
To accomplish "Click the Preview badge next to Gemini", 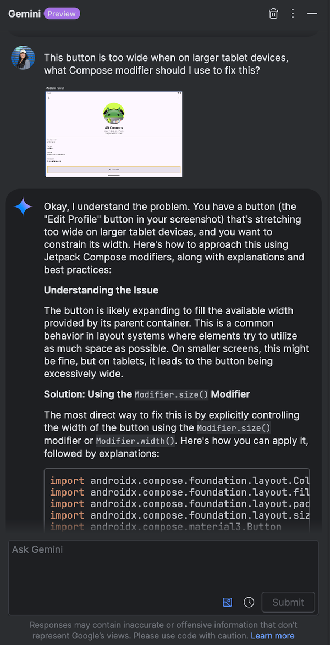I will pos(62,13).
